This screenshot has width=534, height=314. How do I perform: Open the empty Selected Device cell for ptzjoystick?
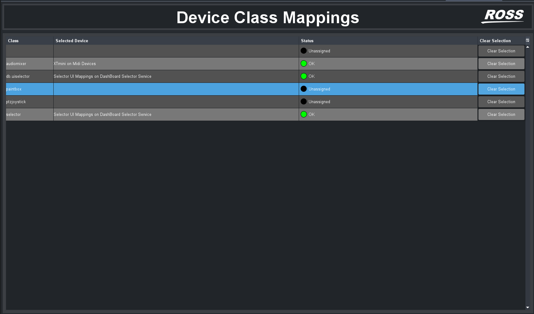[176, 102]
